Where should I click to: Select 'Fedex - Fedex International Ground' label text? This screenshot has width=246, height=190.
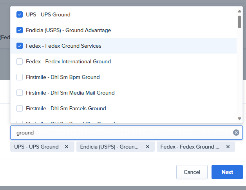[69, 61]
